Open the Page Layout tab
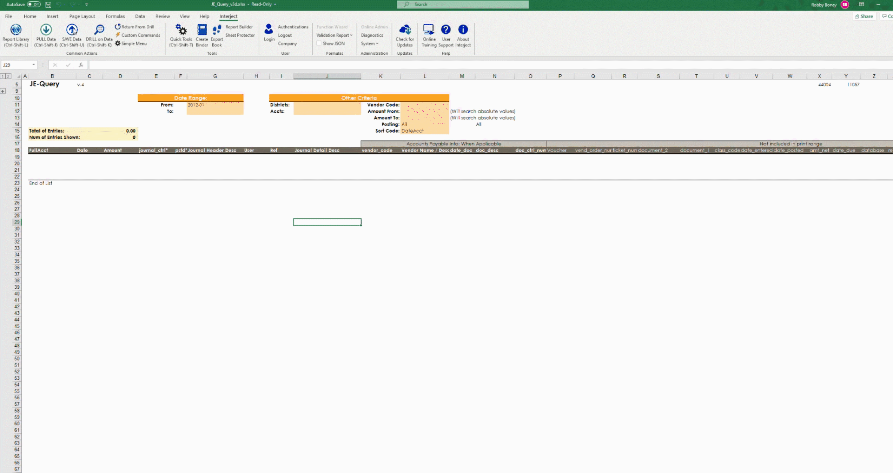Viewport: 893px width, 473px height. click(82, 16)
